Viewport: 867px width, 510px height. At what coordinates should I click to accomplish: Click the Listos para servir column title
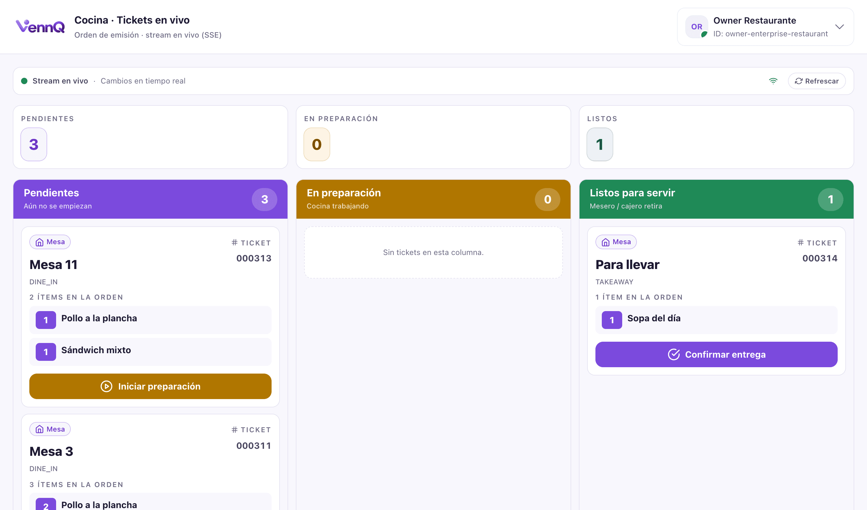pos(632,193)
